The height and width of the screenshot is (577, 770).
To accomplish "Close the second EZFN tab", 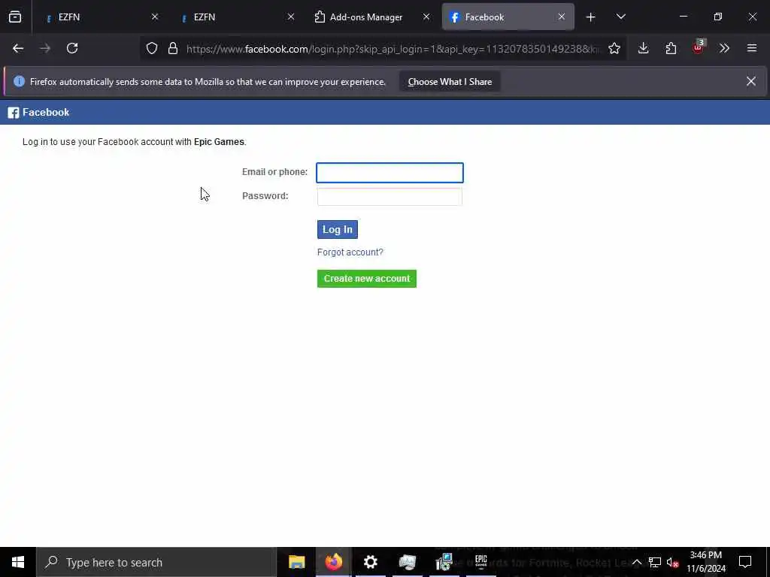I will click(291, 17).
